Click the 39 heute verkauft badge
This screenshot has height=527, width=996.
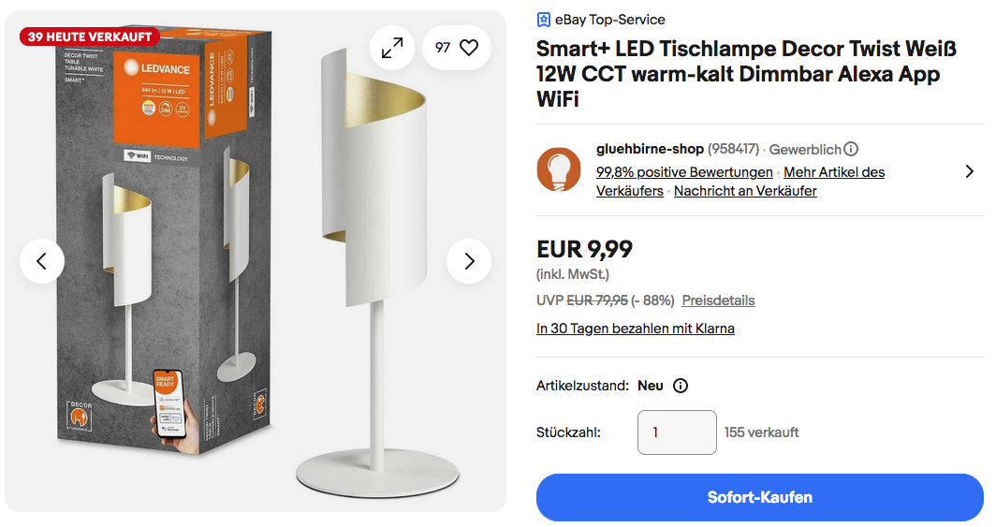coord(89,37)
